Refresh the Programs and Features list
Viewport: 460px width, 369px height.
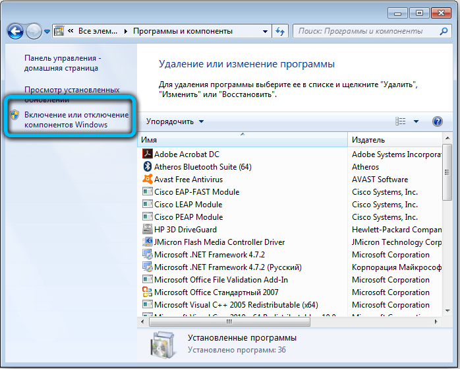[x=280, y=31]
